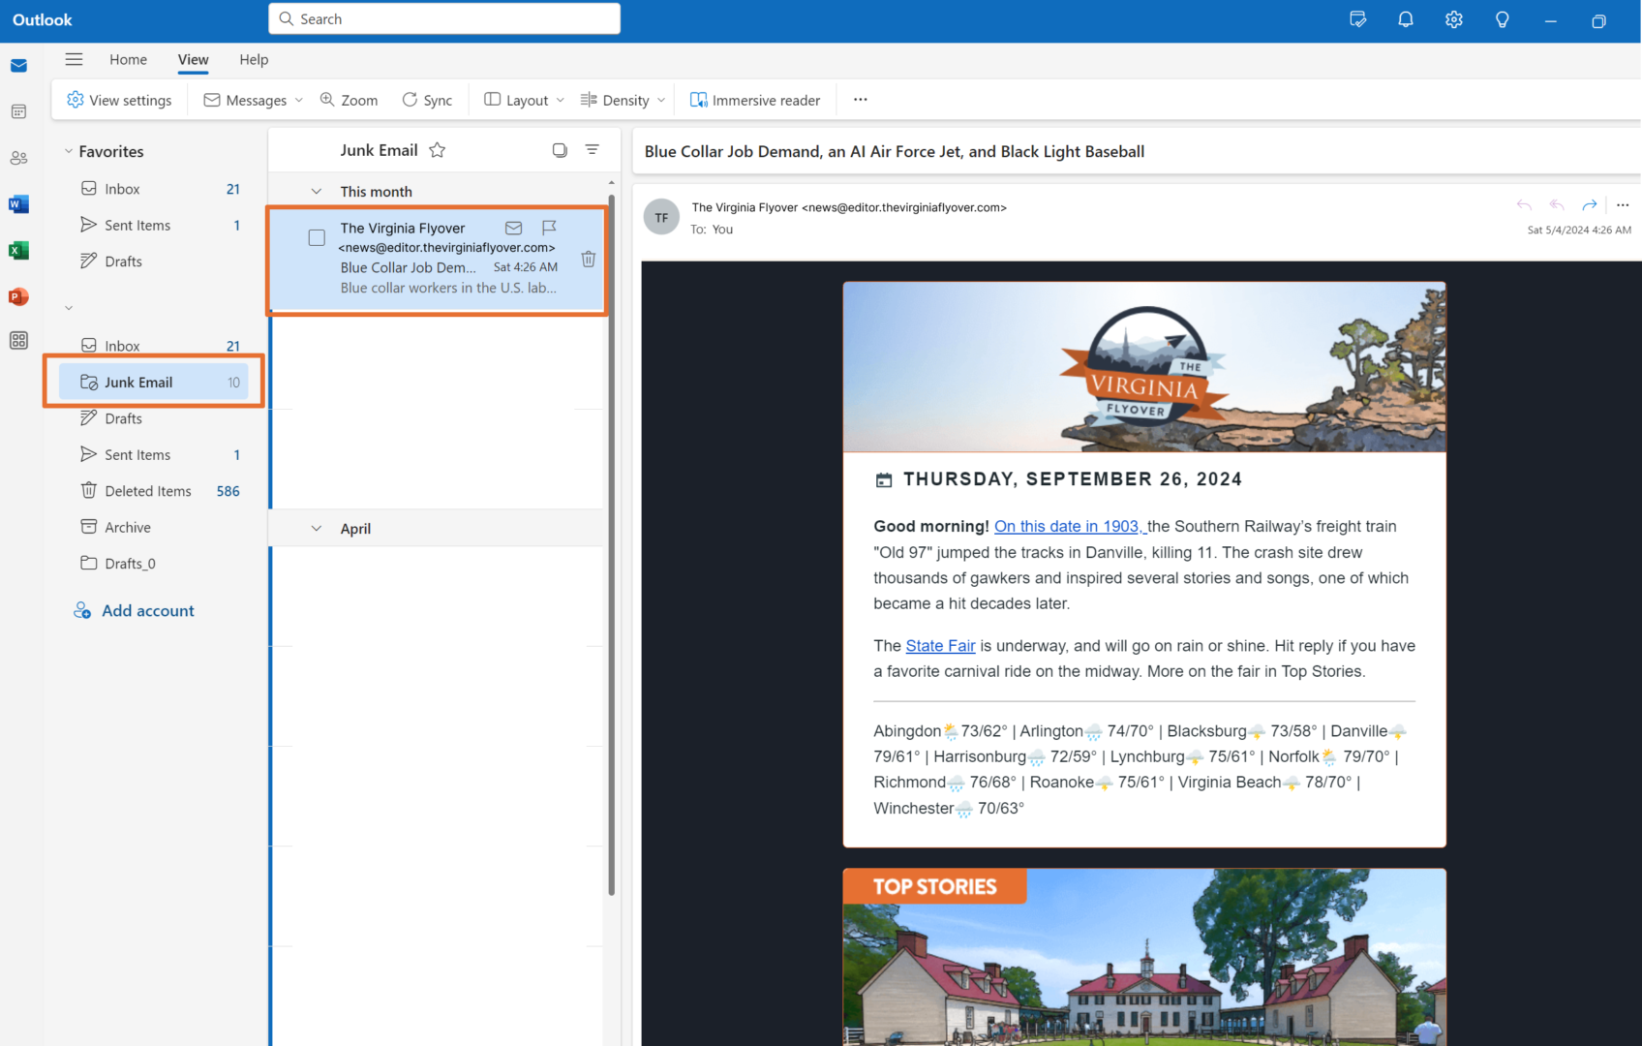Launch Word from the left rail
The height and width of the screenshot is (1046, 1642).
point(18,204)
